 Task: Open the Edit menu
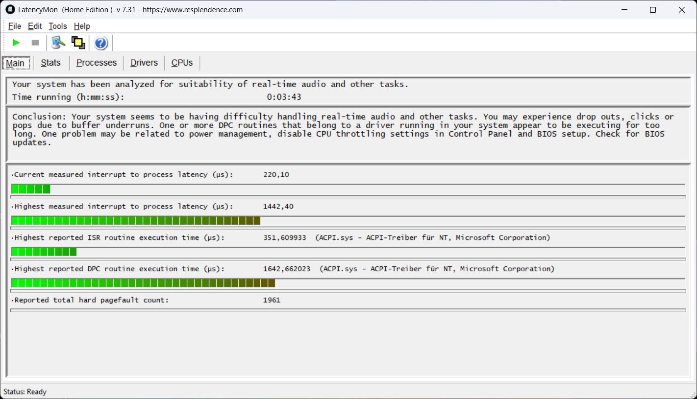click(x=35, y=26)
